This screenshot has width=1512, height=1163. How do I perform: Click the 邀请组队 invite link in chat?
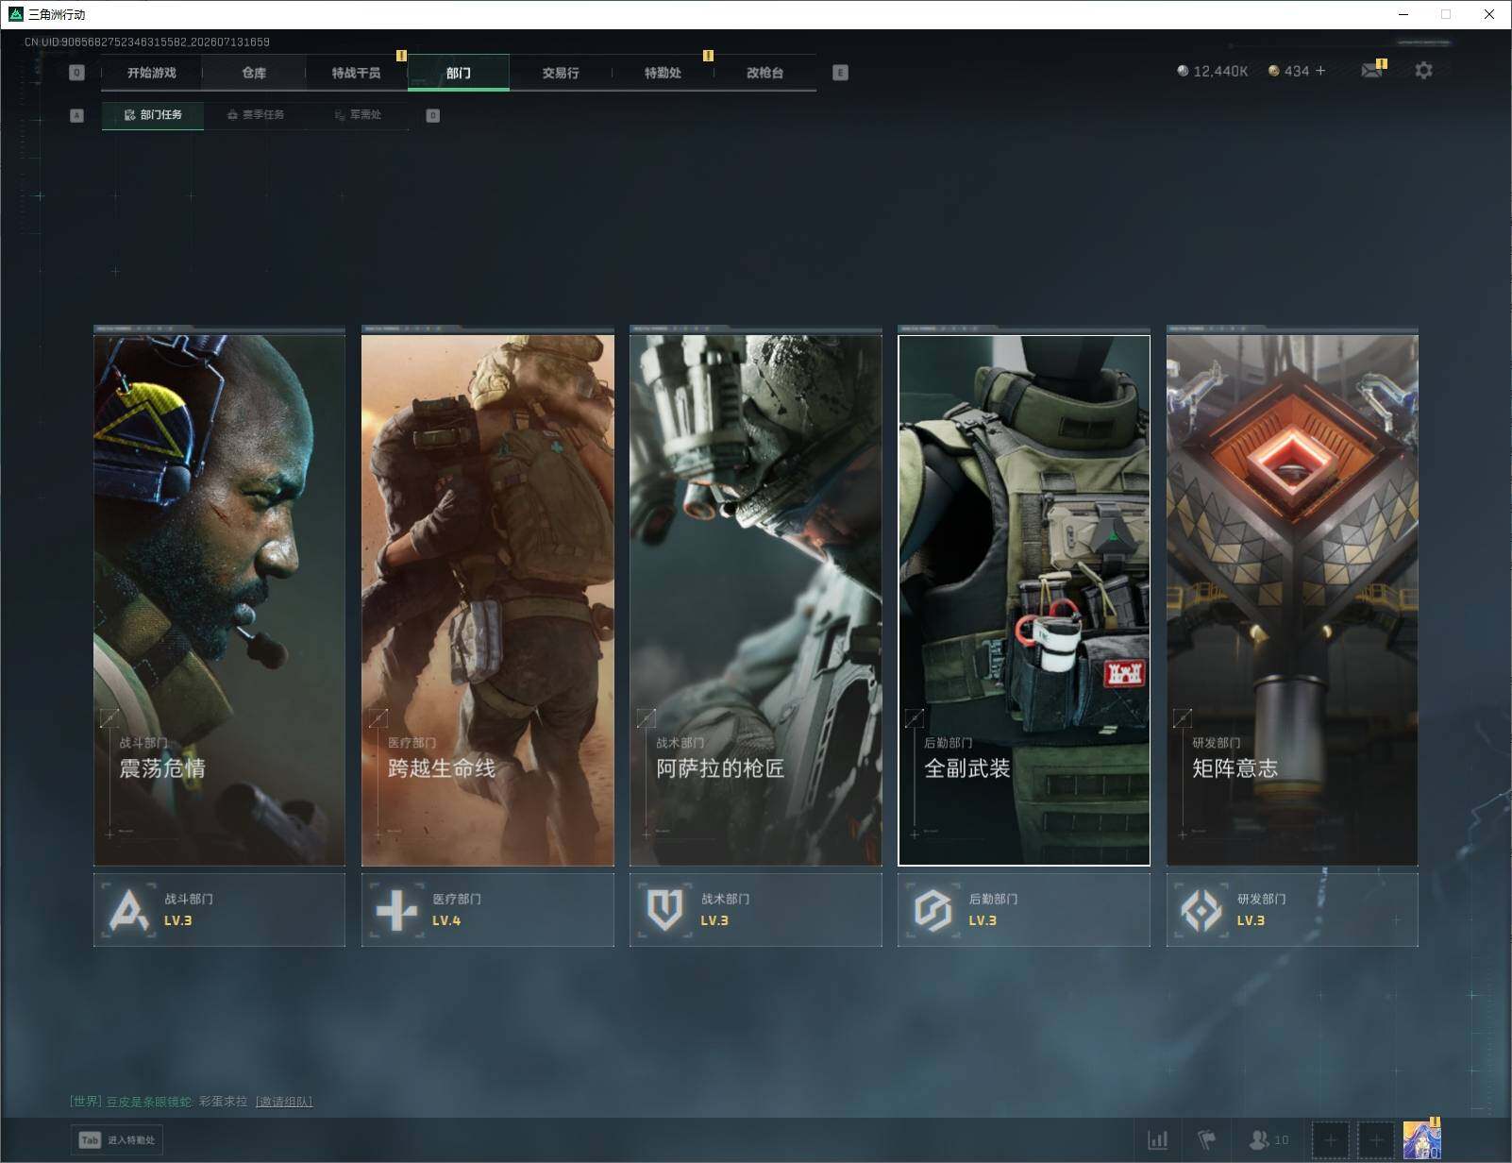coord(284,1102)
